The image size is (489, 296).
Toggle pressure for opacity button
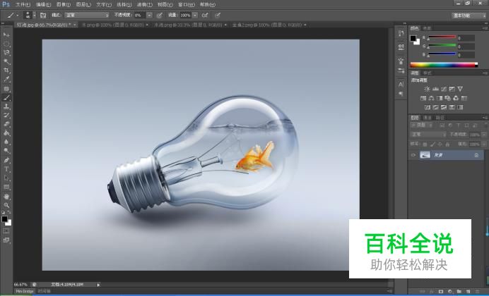pyautogui.click(x=160, y=15)
